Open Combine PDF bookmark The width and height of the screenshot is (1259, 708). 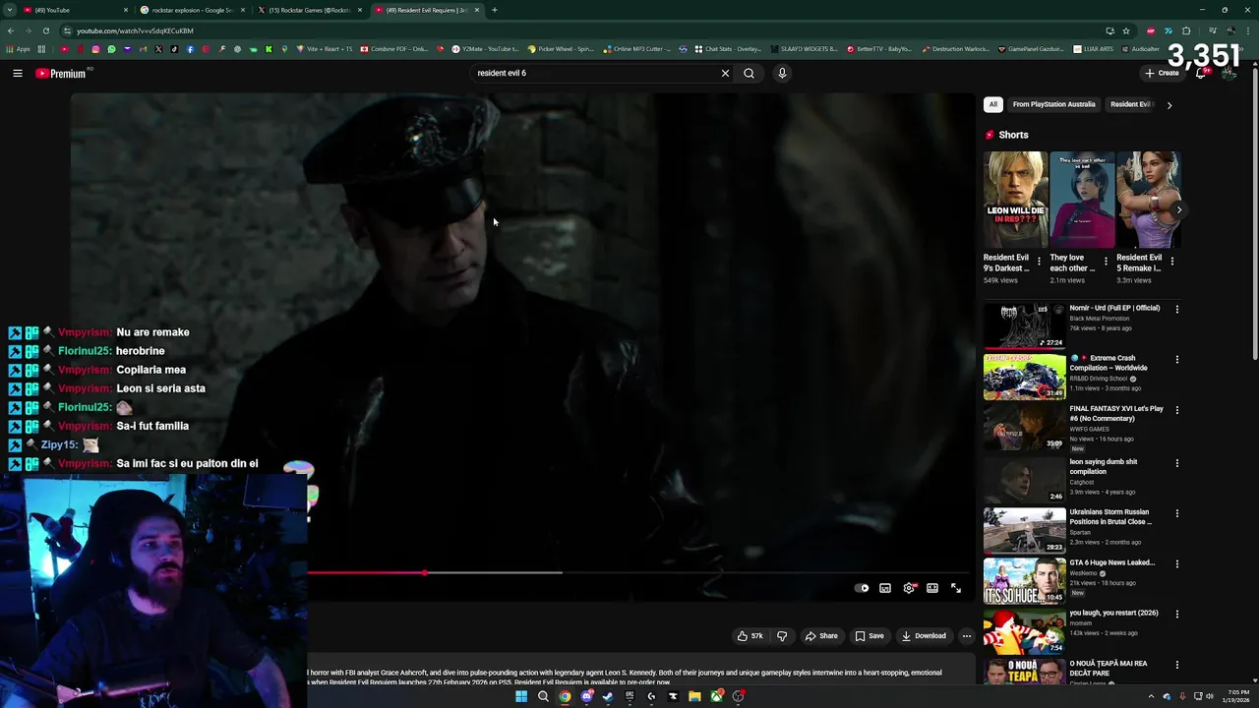[393, 49]
